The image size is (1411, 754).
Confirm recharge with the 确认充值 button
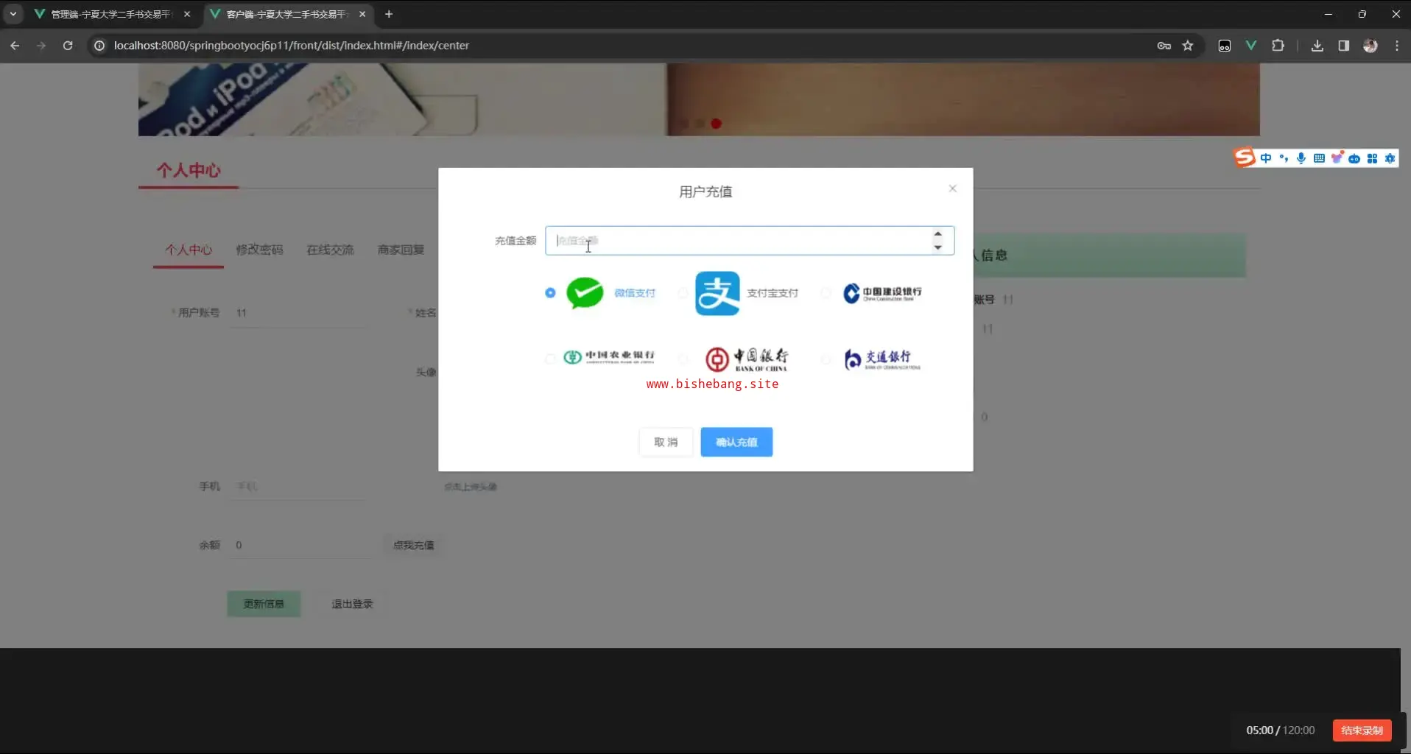[736, 442]
